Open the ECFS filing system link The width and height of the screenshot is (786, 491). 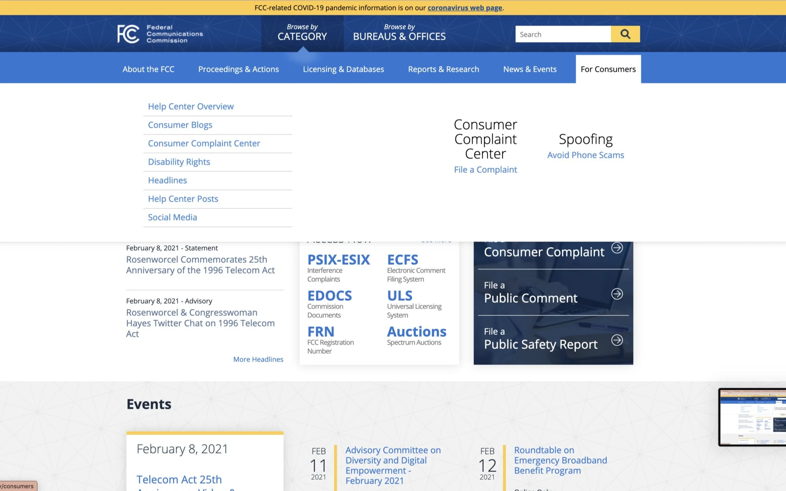(402, 260)
